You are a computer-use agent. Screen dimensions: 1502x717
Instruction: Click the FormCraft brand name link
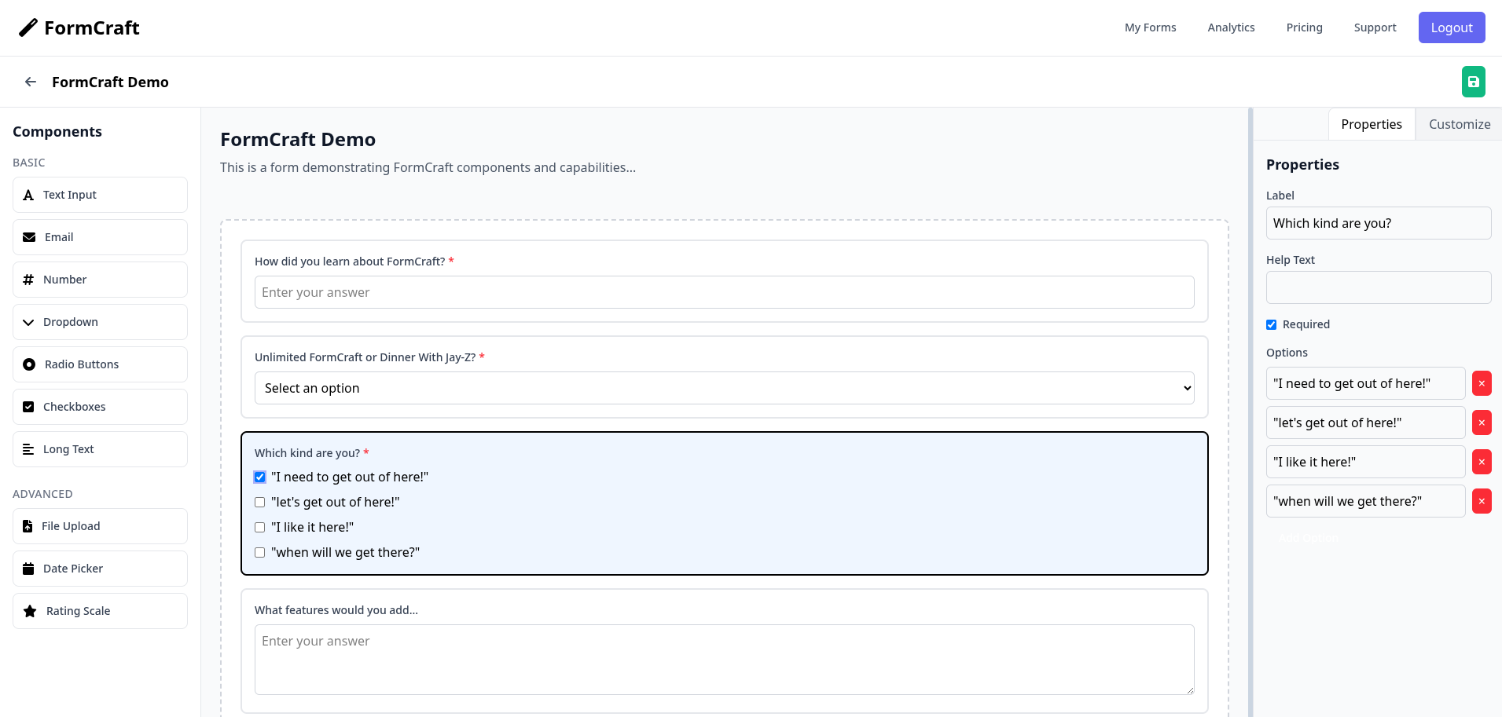(x=92, y=28)
